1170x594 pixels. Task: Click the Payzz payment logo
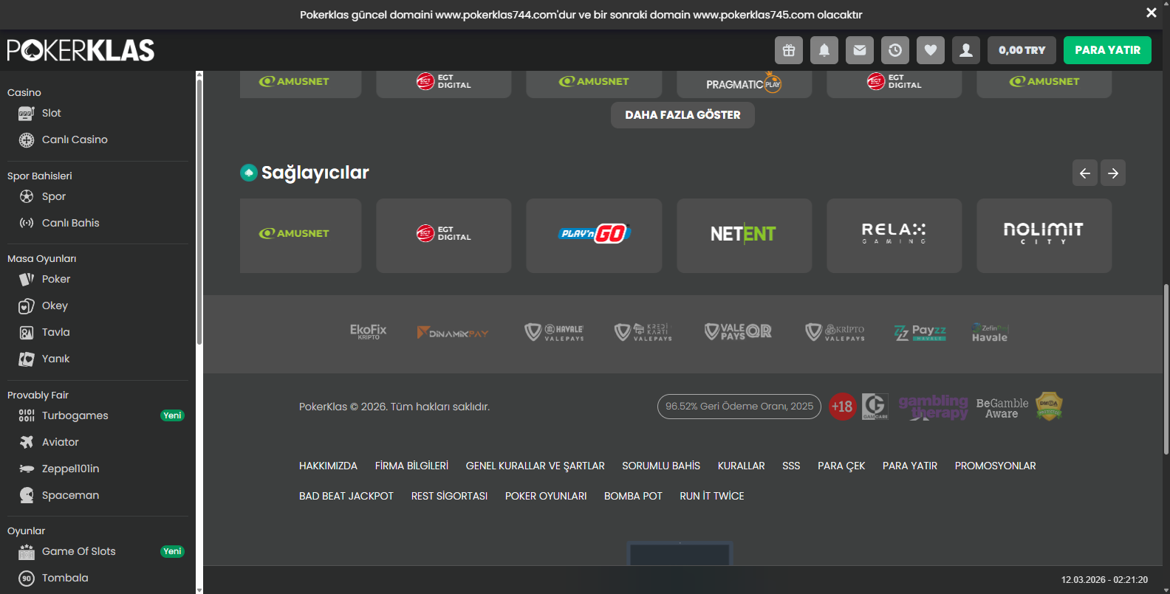coord(920,333)
